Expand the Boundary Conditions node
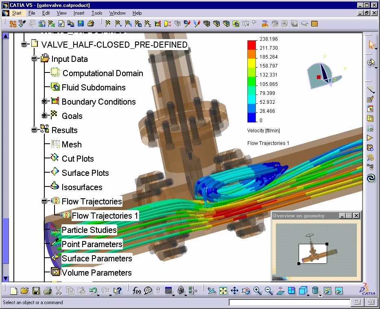Viewport: 380px width, 309px height. click(x=44, y=101)
